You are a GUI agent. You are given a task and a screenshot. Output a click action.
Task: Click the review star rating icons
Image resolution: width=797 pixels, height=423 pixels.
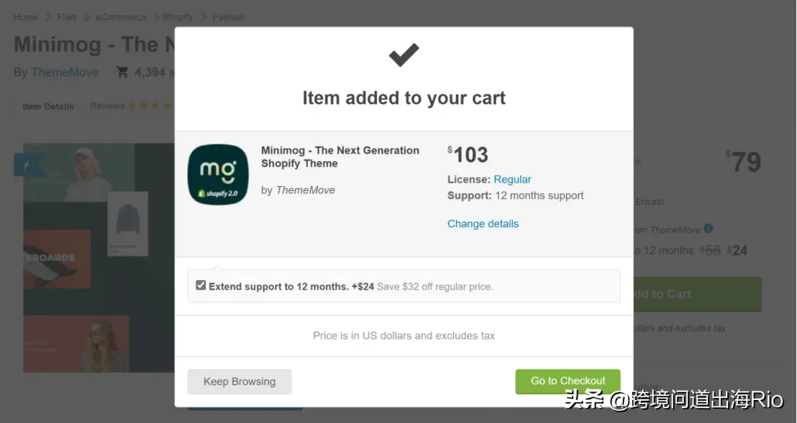coord(150,106)
